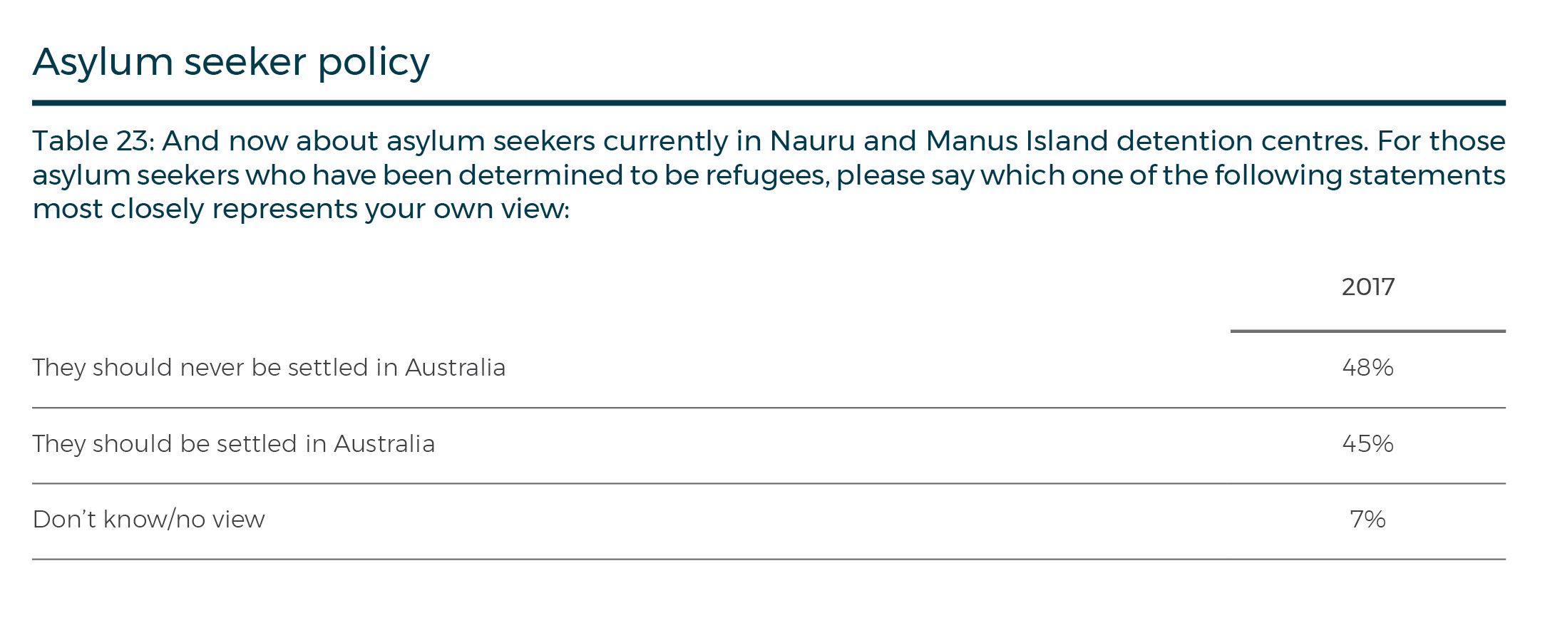Click the divider line below the 45% row

coord(769,484)
